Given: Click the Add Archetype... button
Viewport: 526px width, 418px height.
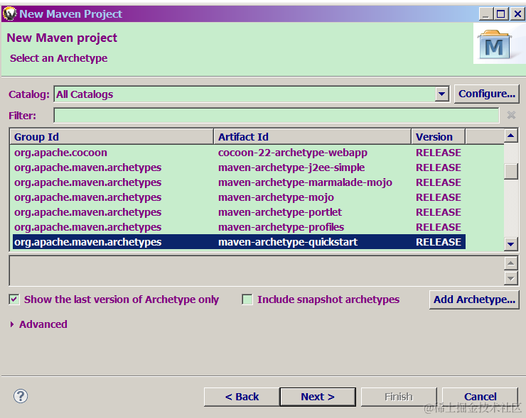Looking at the screenshot, I should click(x=474, y=299).
